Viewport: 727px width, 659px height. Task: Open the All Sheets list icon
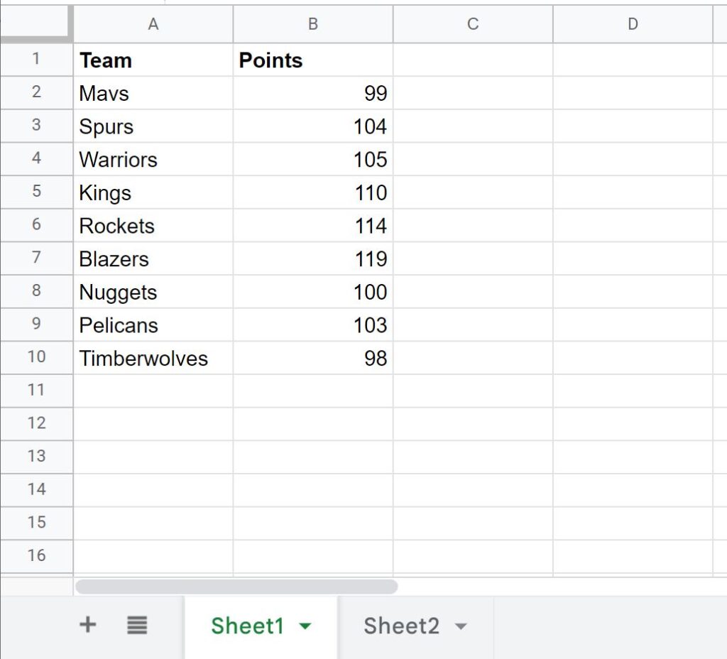pyautogui.click(x=137, y=625)
